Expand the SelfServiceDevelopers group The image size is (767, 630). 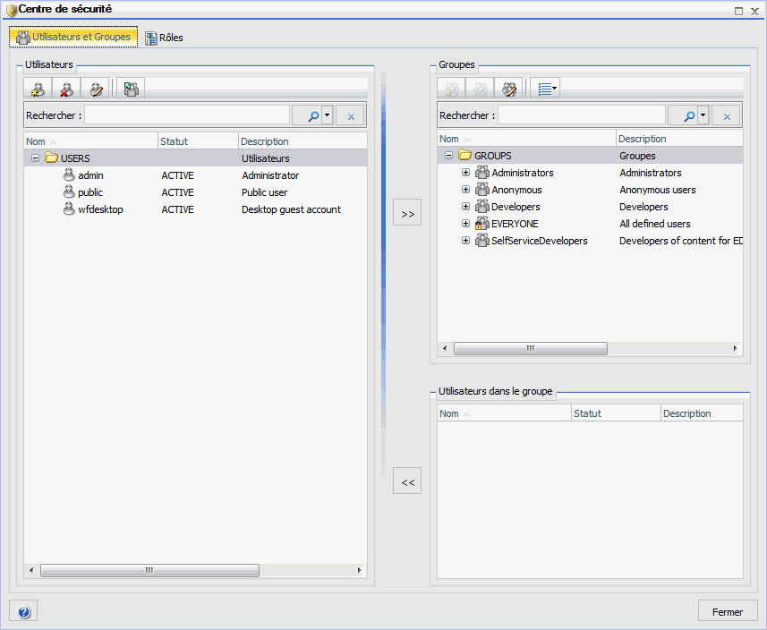[x=465, y=240]
